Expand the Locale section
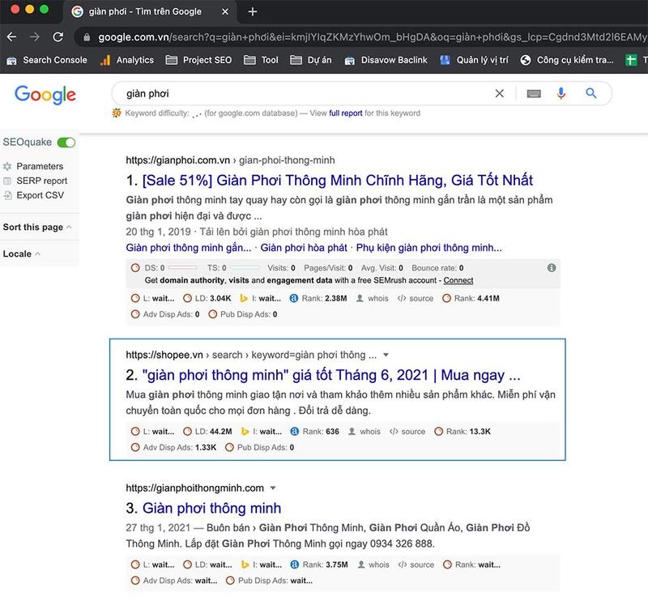Image resolution: width=648 pixels, height=605 pixels. tap(22, 254)
